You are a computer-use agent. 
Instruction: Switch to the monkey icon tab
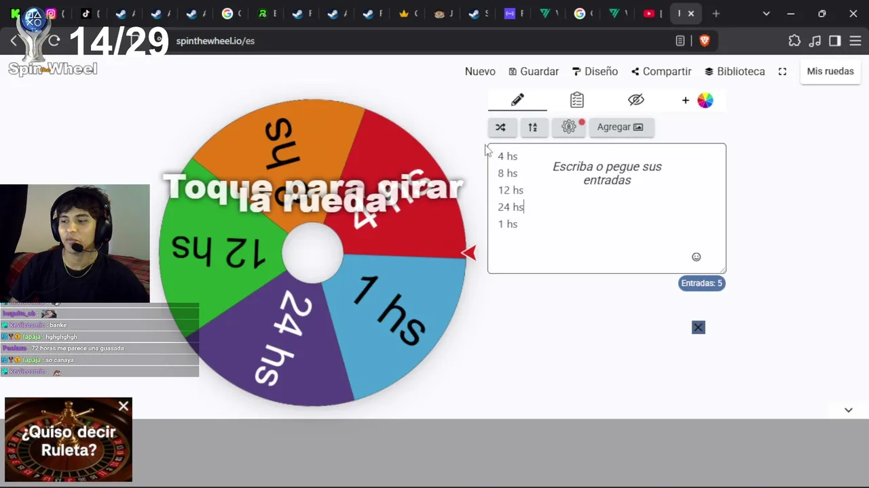pos(439,14)
